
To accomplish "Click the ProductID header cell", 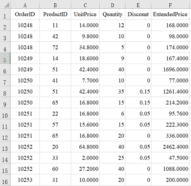I will (55, 14).
